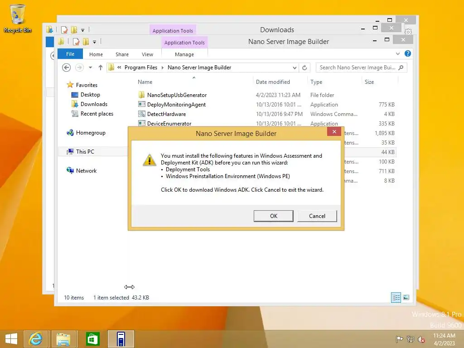Click the Downloads window title bar
The height and width of the screenshot is (348, 464).
(x=277, y=29)
